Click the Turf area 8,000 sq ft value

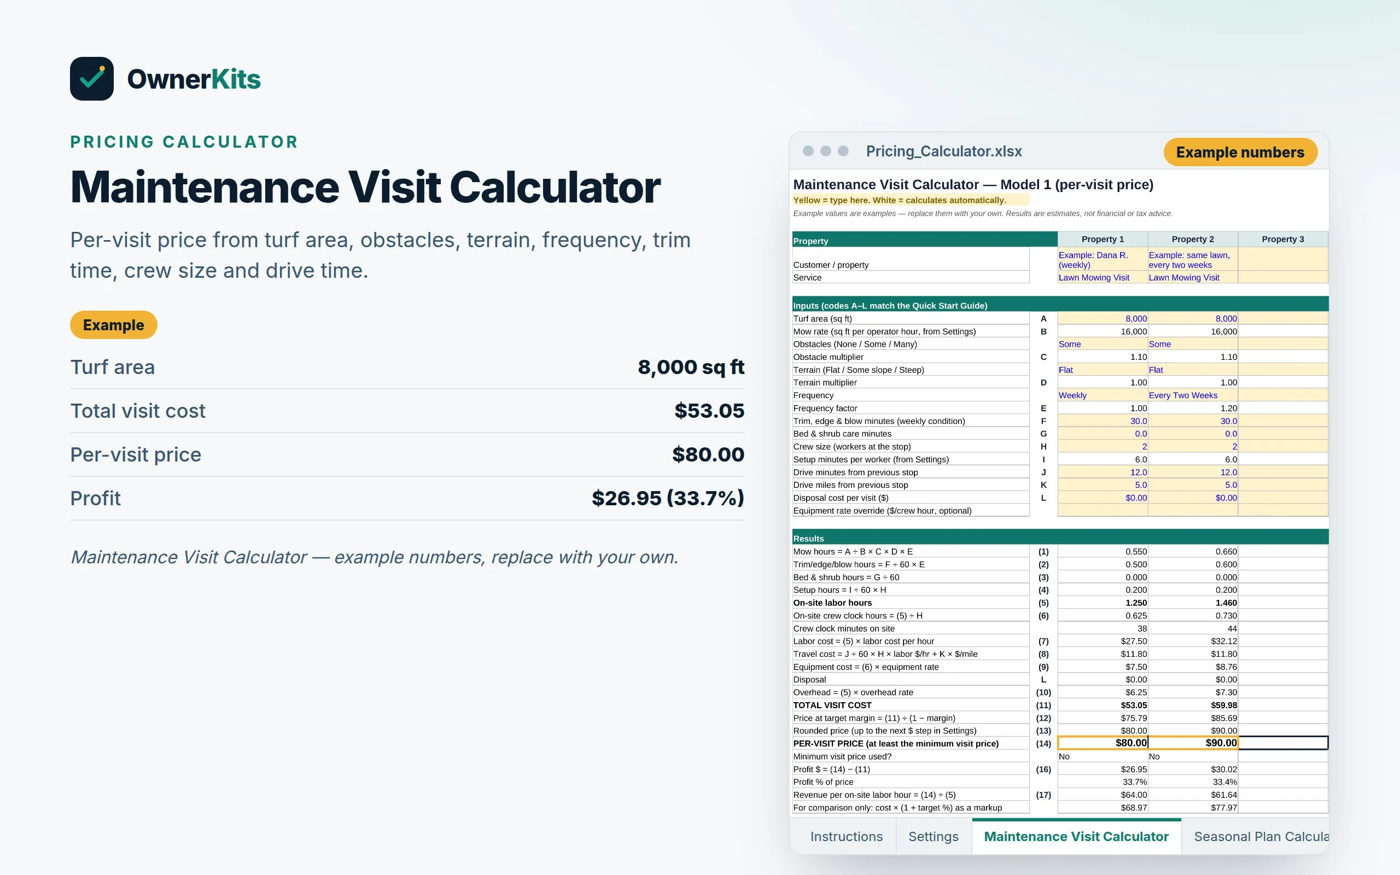[691, 367]
